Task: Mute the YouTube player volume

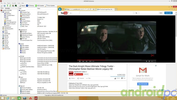Action: tap(86, 61)
